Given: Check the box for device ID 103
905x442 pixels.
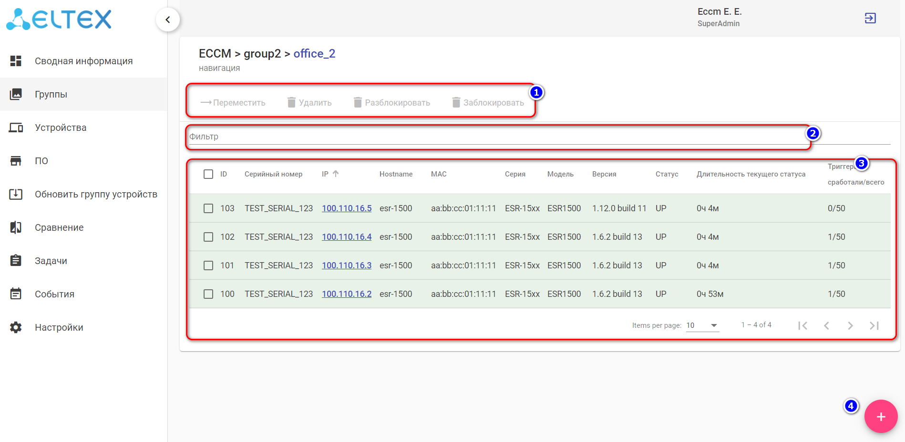Looking at the screenshot, I should [208, 208].
